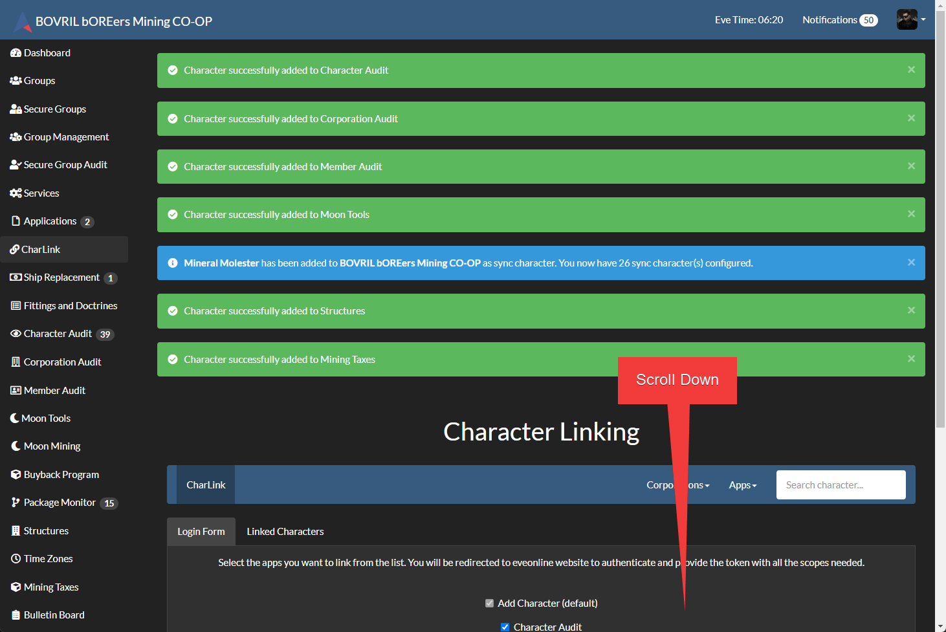Dismiss the Mineral Molester sync notification

(911, 263)
